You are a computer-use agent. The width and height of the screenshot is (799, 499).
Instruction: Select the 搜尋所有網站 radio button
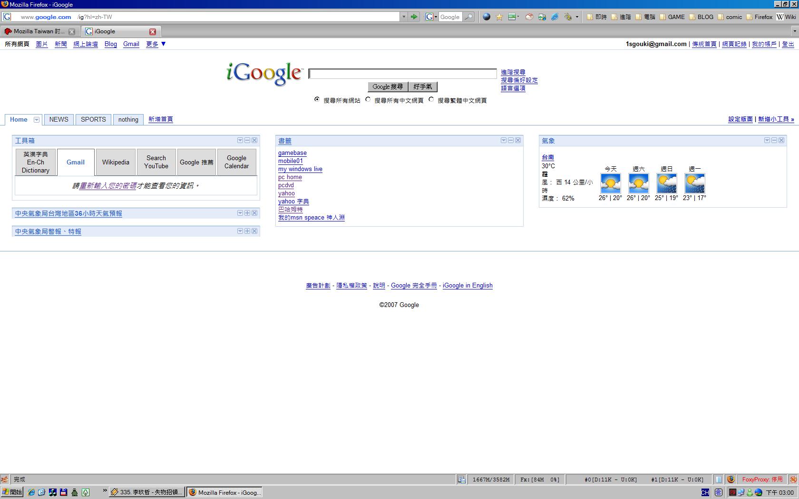(x=317, y=99)
